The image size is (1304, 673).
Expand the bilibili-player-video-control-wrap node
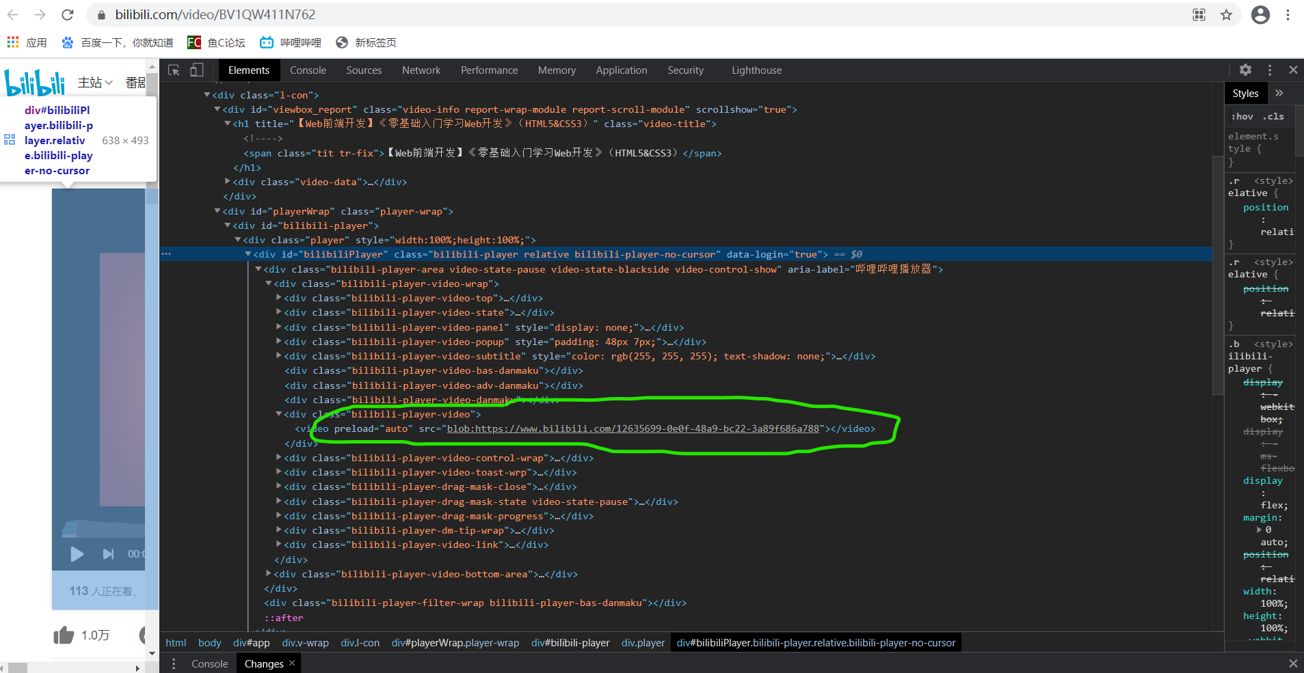(x=279, y=457)
